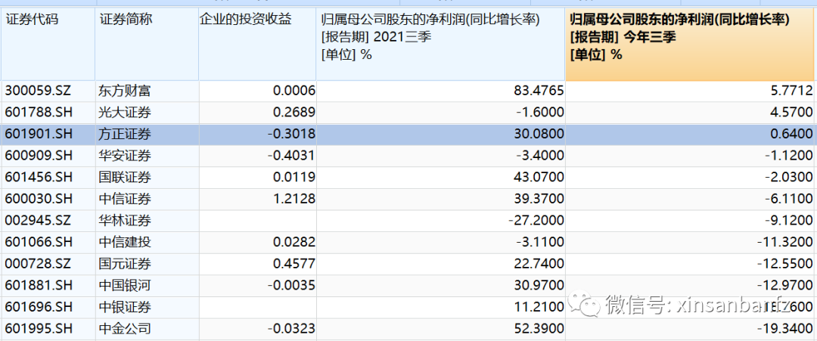This screenshot has width=817, height=341.
Task: Select this-year growth value -1.1200
Action: pos(789,156)
